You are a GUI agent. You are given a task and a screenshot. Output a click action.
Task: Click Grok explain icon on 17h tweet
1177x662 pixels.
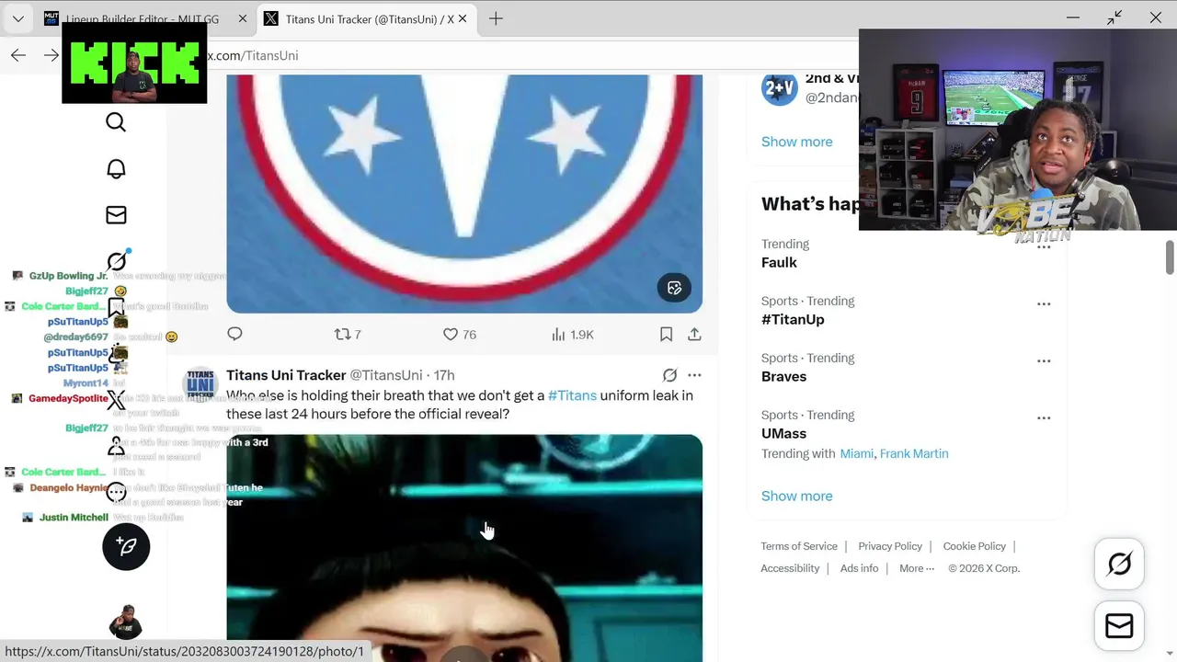pyautogui.click(x=669, y=375)
